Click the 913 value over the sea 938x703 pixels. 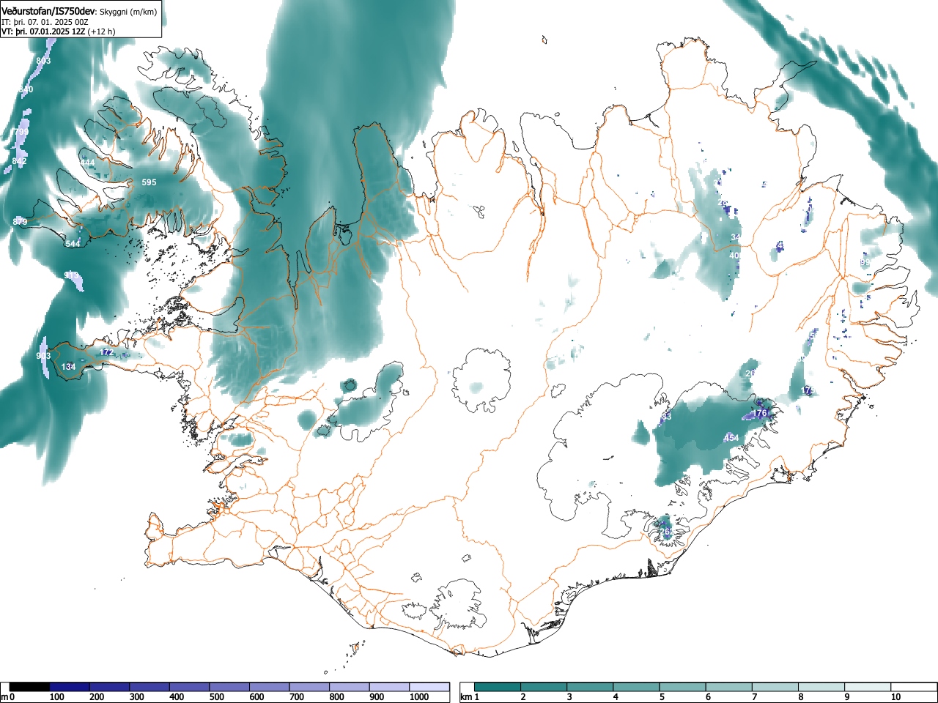tap(71, 275)
